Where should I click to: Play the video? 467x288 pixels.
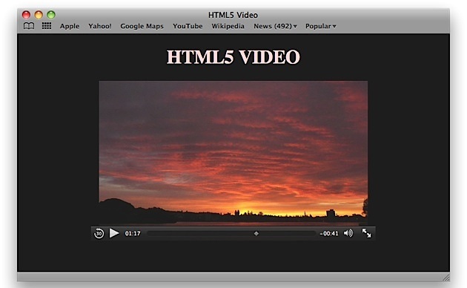coord(114,233)
